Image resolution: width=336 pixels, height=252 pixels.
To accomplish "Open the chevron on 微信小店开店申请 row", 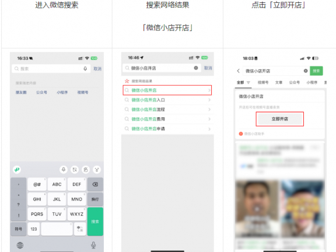I will pos(209,129).
